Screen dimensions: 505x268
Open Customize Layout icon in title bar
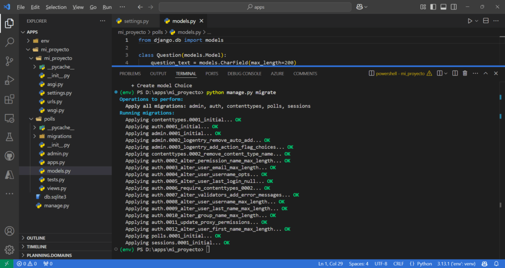(x=423, y=7)
